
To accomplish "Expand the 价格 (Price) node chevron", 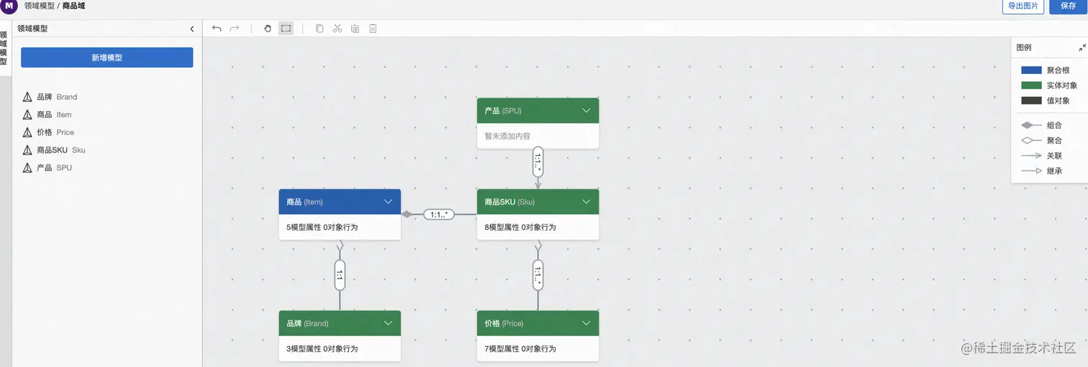I will (x=586, y=323).
